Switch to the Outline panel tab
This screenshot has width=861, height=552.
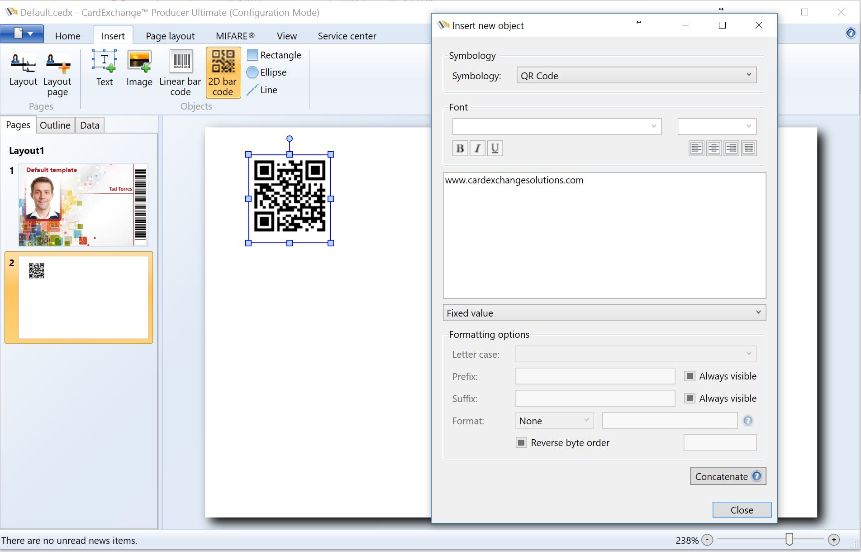(x=55, y=125)
